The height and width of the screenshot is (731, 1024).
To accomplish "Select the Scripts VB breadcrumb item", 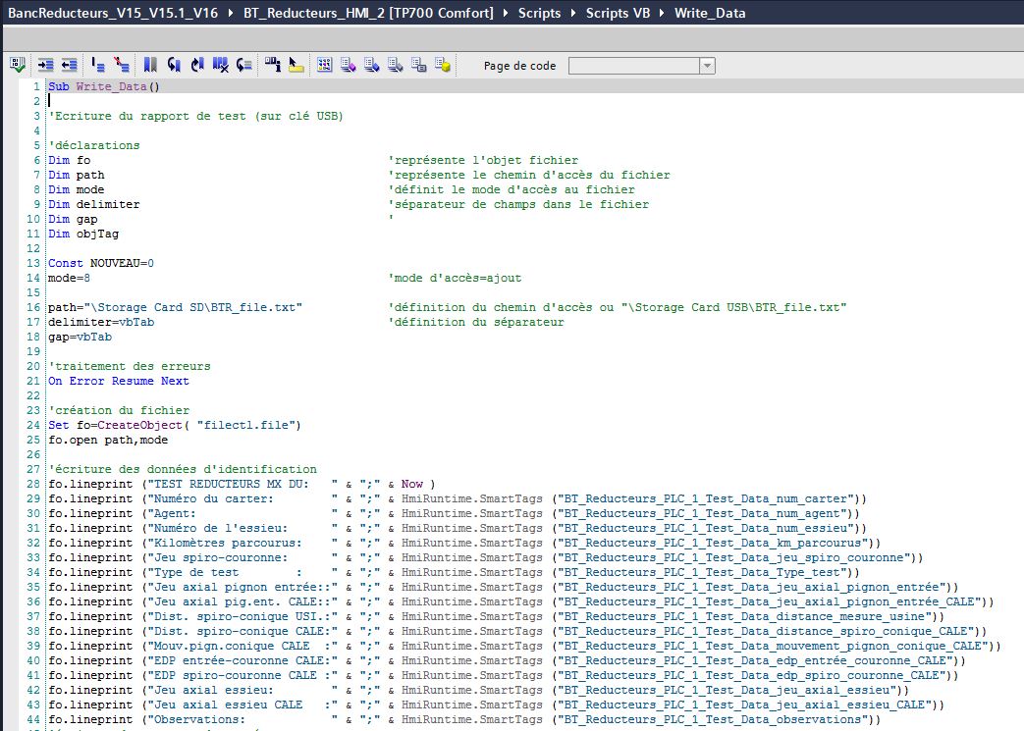I will click(x=619, y=14).
